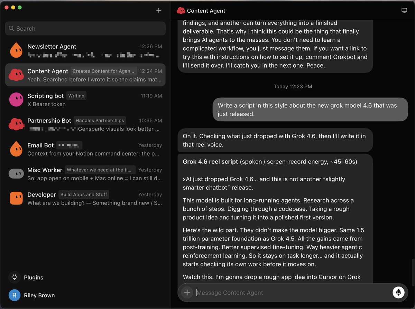Click the microphone voice input button
Screen dimensions: 415x309
click(398, 292)
